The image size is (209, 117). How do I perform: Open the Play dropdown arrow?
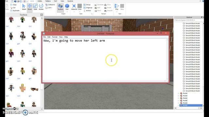(x=117, y=12)
